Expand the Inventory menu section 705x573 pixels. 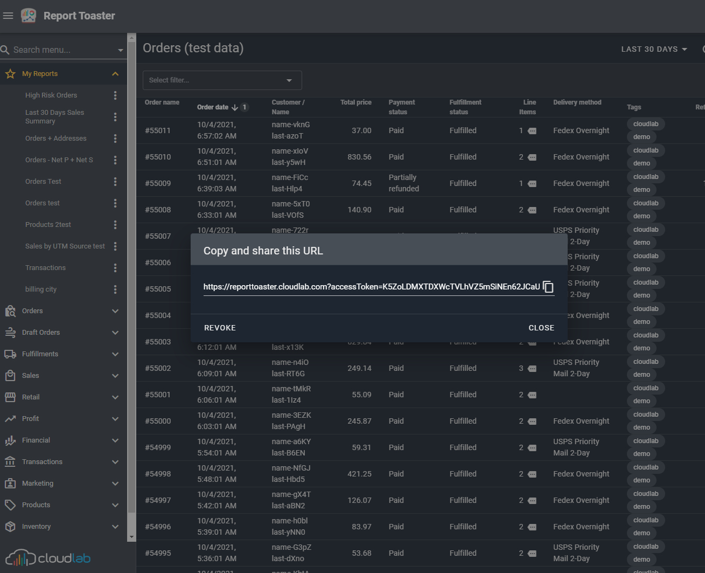pyautogui.click(x=115, y=527)
